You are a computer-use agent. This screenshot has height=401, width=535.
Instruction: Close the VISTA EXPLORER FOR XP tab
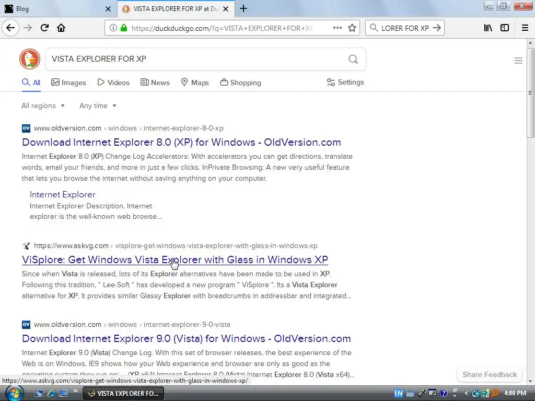(226, 9)
